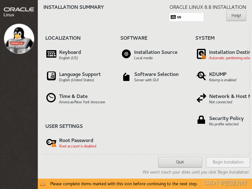
Task: Click 'Root account is disabled.' red text
Action: coord(78,146)
